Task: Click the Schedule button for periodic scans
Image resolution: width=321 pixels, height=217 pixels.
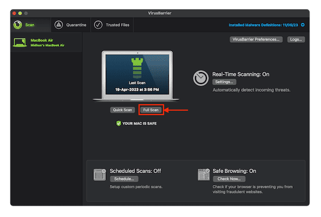Action: click(124, 179)
